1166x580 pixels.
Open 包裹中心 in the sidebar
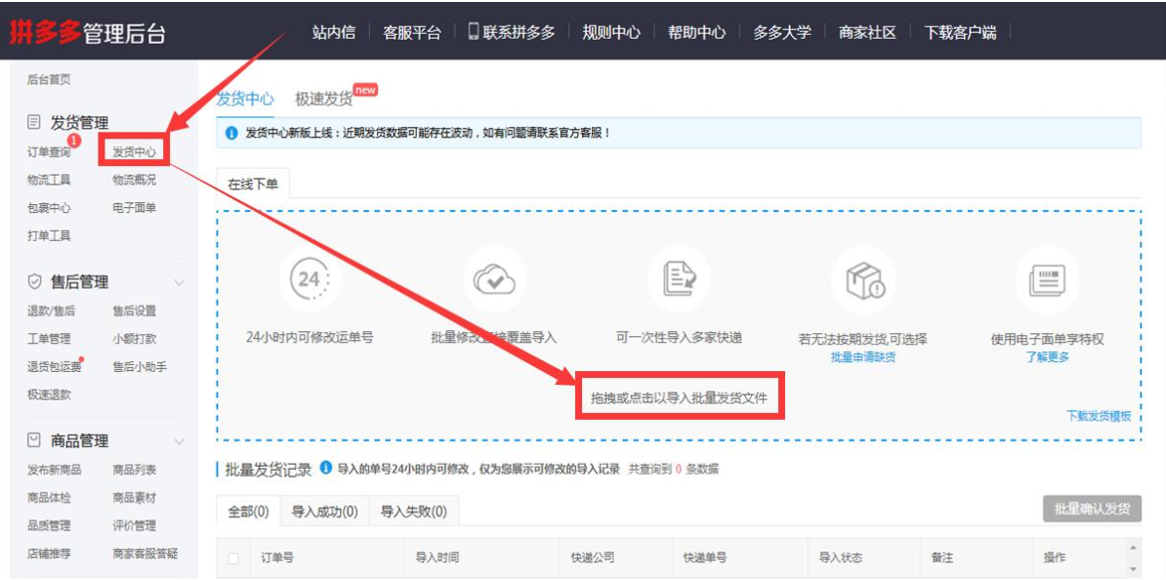click(x=49, y=207)
